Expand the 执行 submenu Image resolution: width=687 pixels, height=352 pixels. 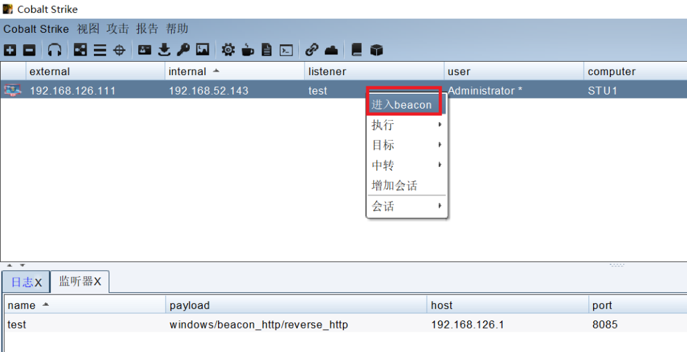406,125
